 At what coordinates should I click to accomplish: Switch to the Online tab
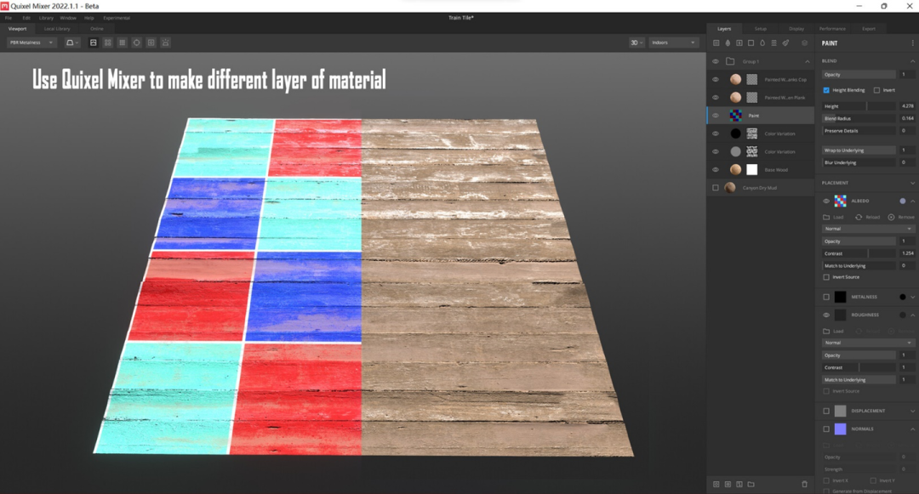point(97,29)
